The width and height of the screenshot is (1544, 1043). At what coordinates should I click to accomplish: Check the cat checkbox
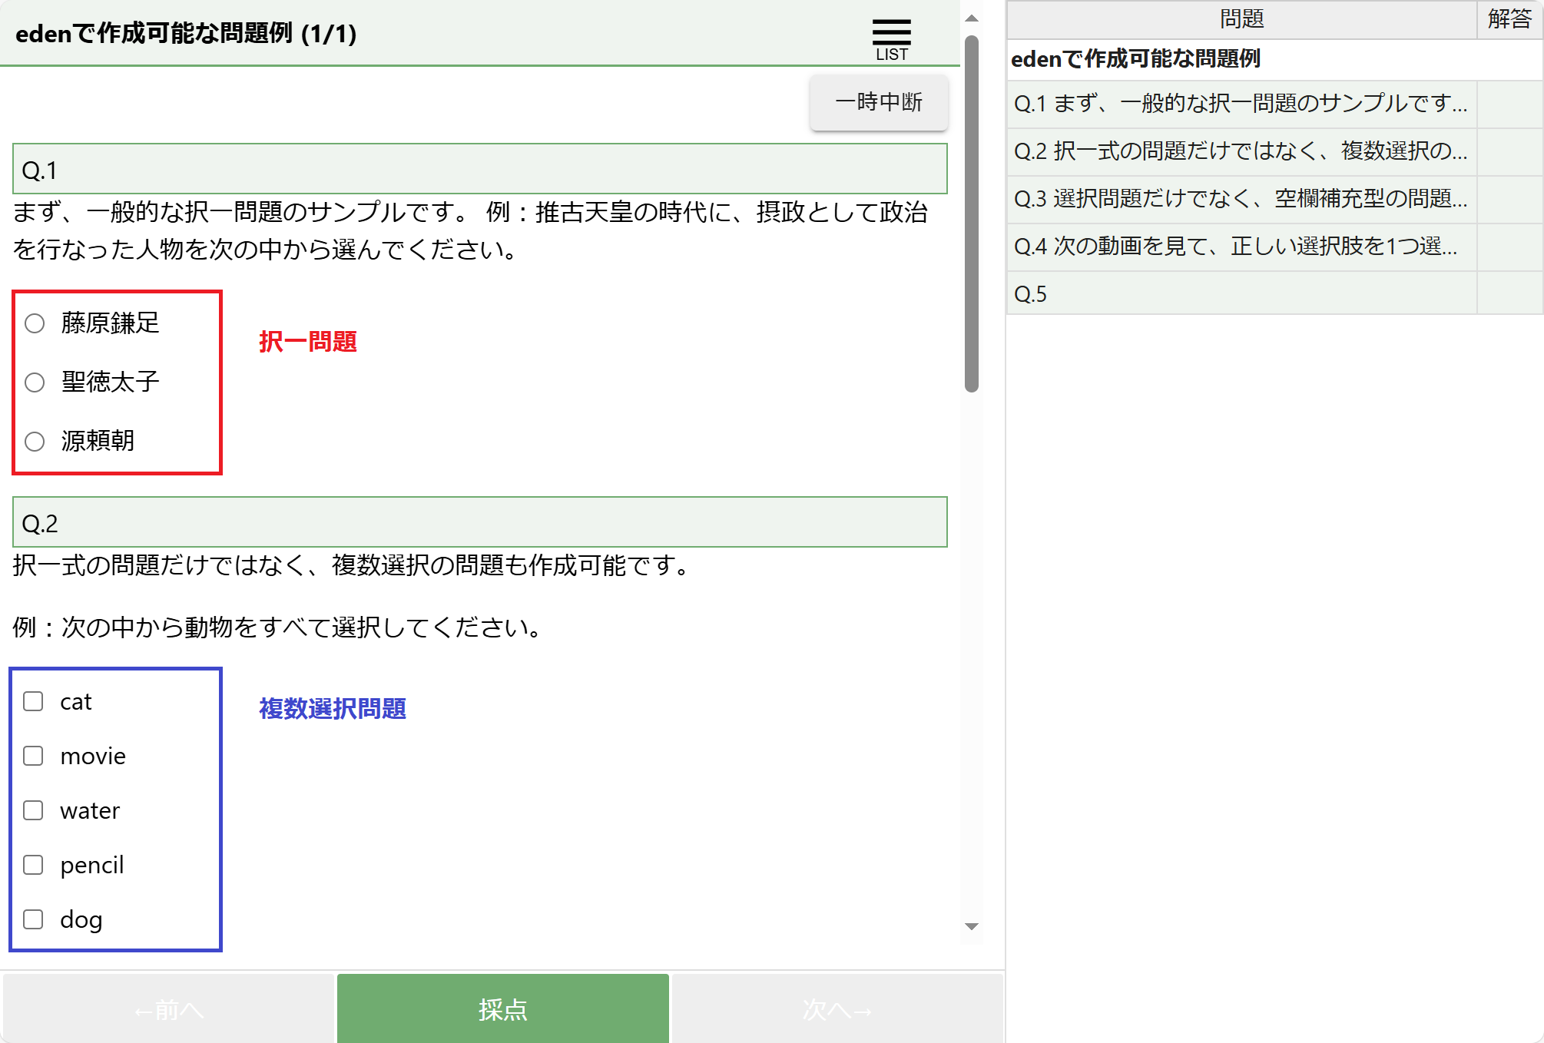(33, 701)
